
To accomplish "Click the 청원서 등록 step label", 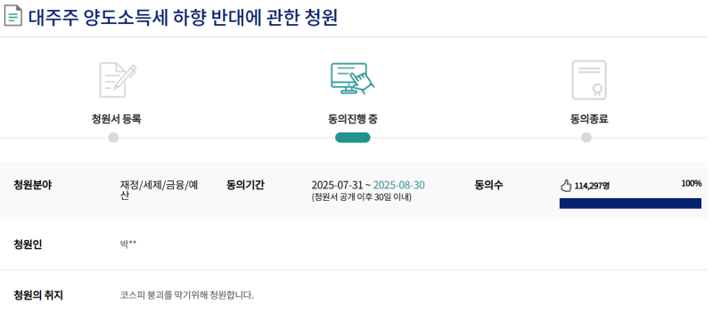I will [116, 119].
